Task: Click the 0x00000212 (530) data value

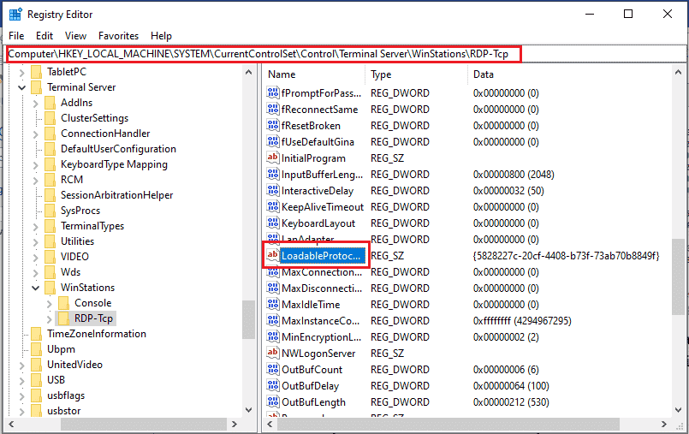Action: click(511, 401)
